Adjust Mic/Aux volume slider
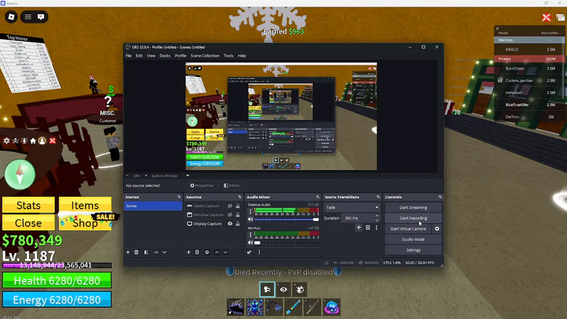Image resolution: width=567 pixels, height=319 pixels. [287, 243]
